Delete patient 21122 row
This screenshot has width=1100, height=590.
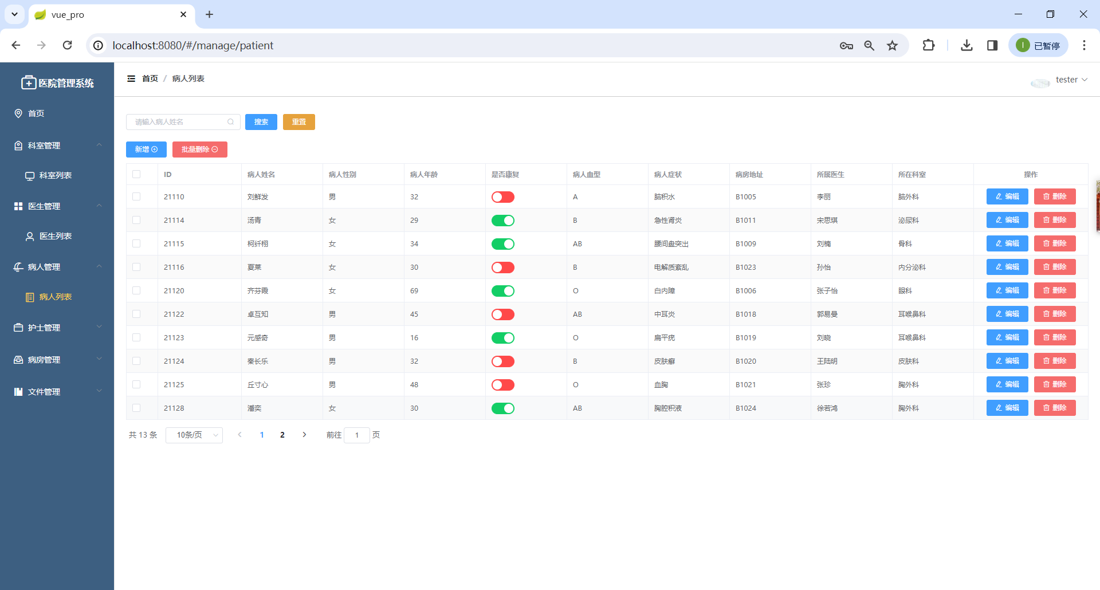coord(1055,314)
